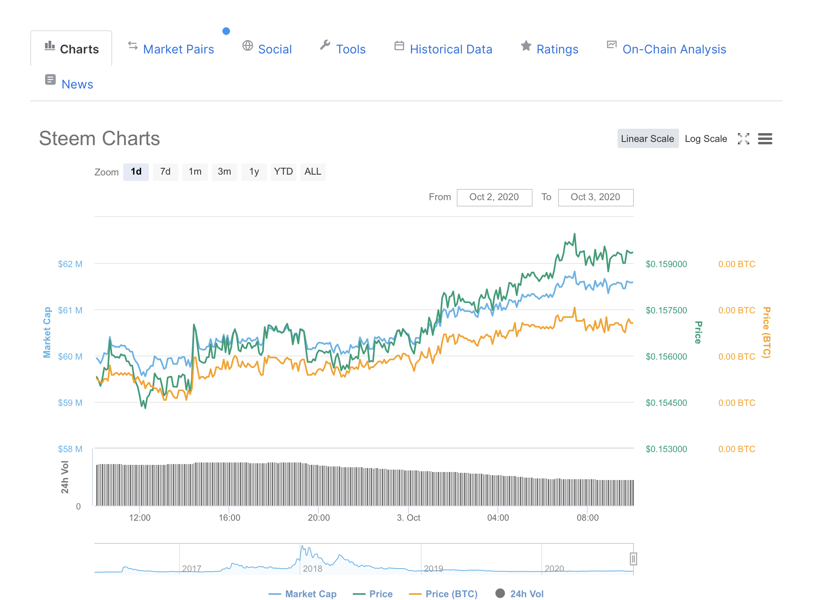817x600 pixels.
Task: Click the chart icon for On-Chain Analysis
Action: 612,45
